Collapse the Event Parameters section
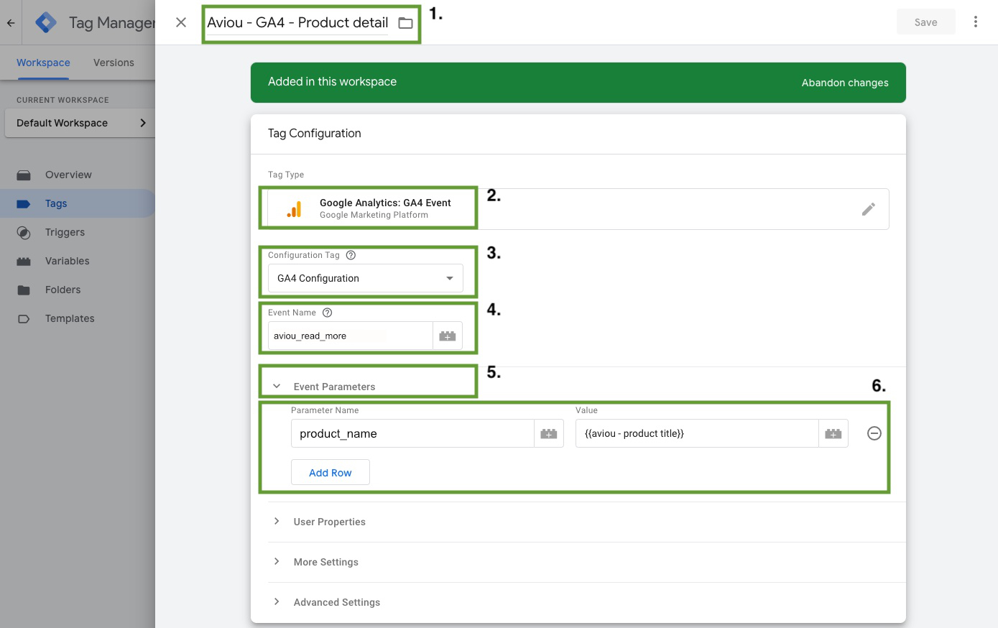This screenshot has width=998, height=628. pos(277,387)
